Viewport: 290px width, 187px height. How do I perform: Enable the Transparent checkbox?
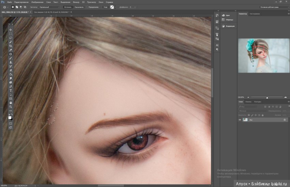tap(87, 7)
